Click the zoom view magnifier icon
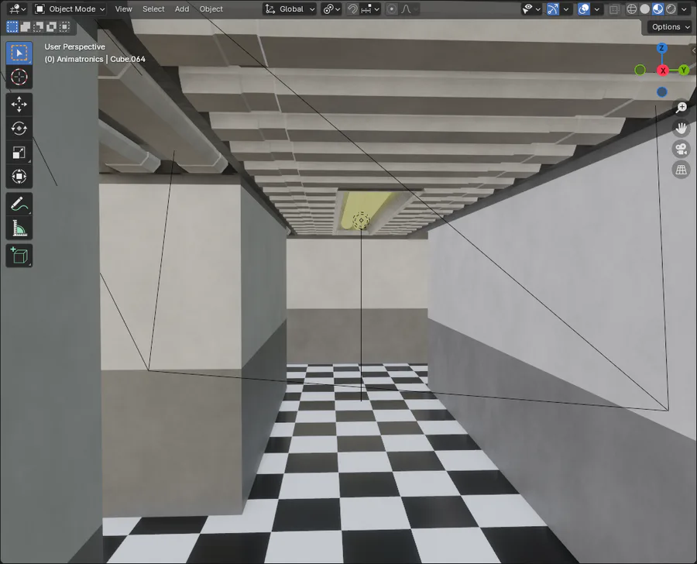 click(x=682, y=107)
